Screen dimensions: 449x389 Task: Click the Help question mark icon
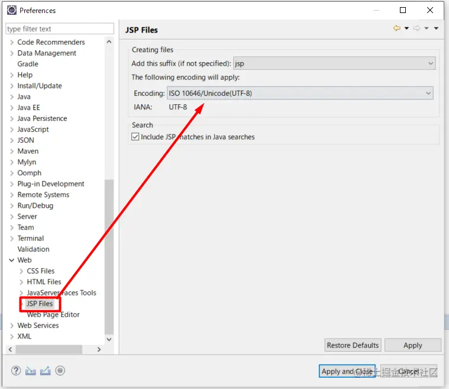click(16, 371)
